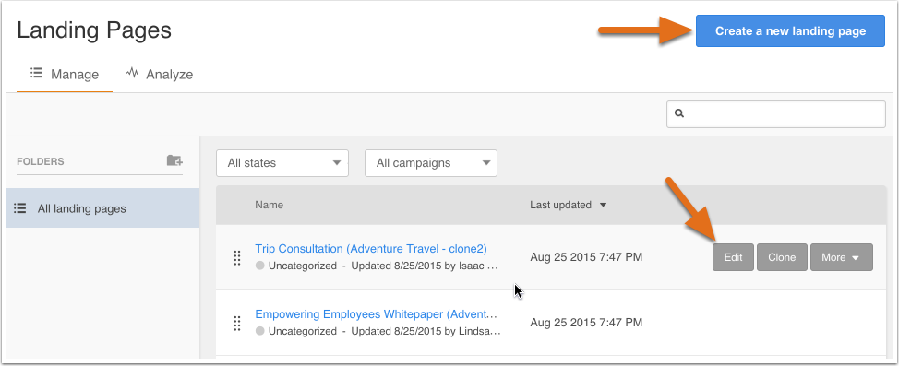This screenshot has height=366, width=899.
Task: Click the add new folder icon
Action: (x=174, y=160)
